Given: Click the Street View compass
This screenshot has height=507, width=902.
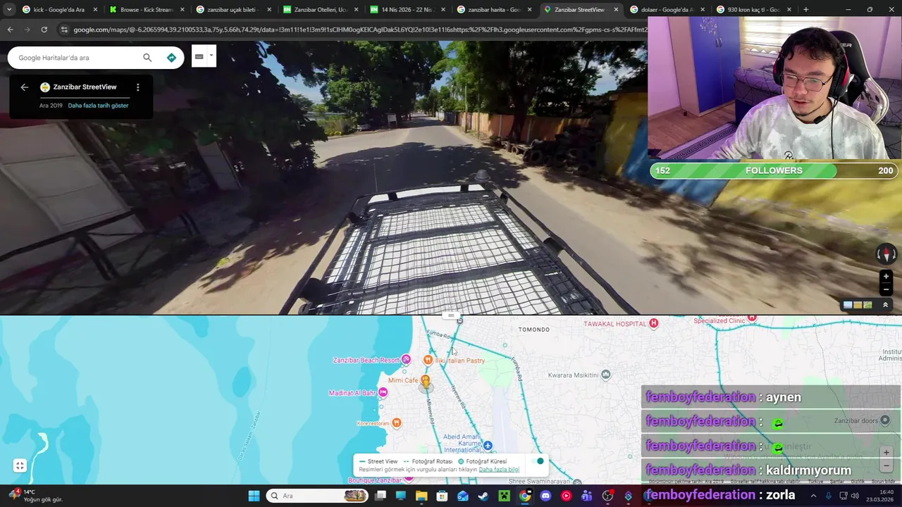Looking at the screenshot, I should tap(886, 254).
